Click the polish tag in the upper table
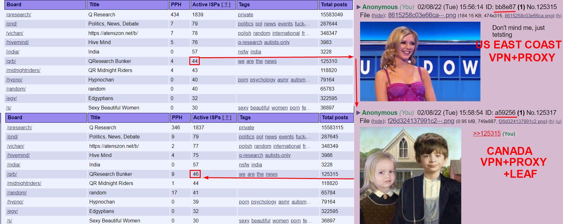The image size is (563, 224). pyautogui.click(x=245, y=33)
